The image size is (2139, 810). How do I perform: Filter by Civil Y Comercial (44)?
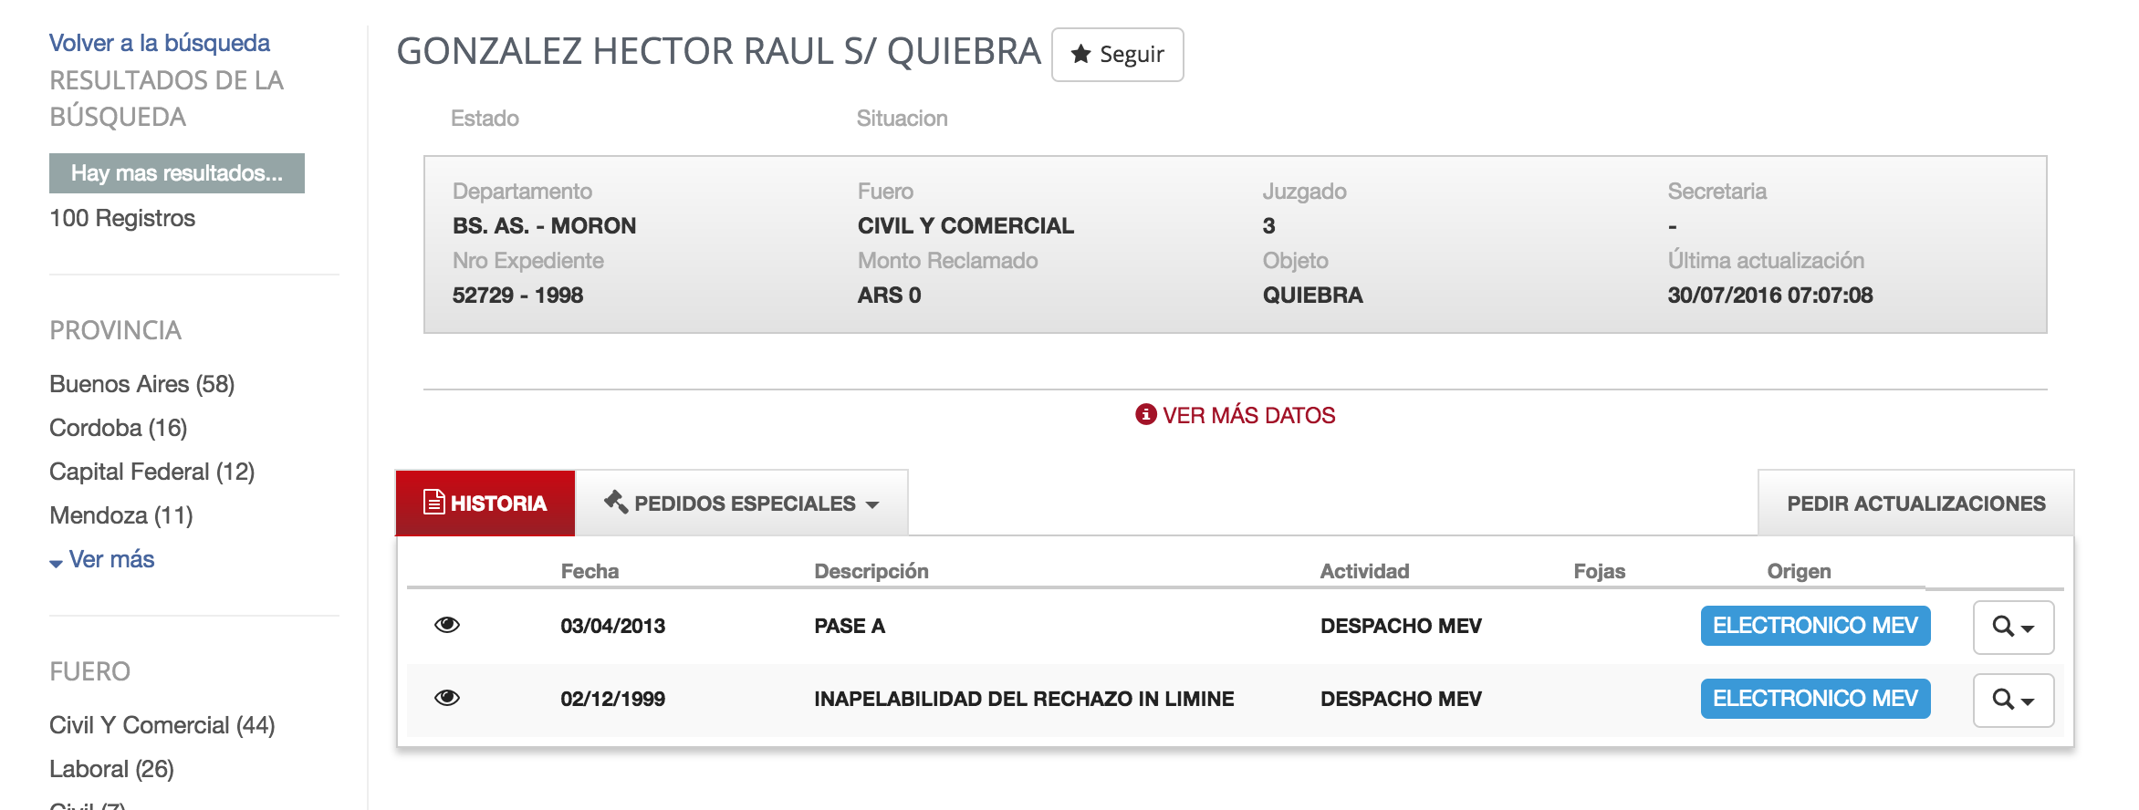tap(162, 725)
